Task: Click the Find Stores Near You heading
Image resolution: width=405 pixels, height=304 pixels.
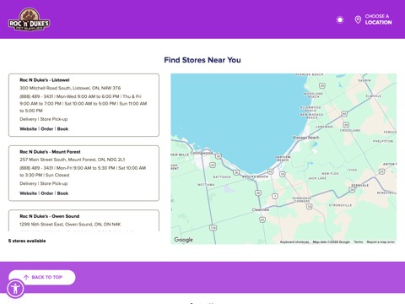Action: point(202,60)
